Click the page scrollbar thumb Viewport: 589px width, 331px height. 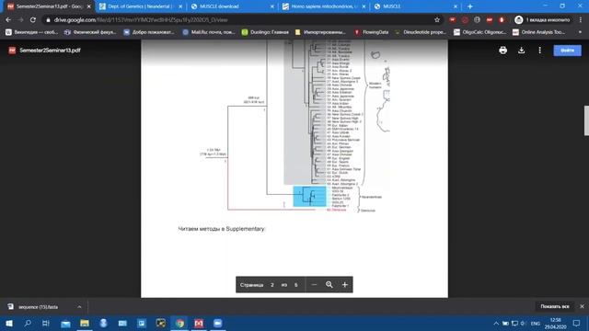586,120
